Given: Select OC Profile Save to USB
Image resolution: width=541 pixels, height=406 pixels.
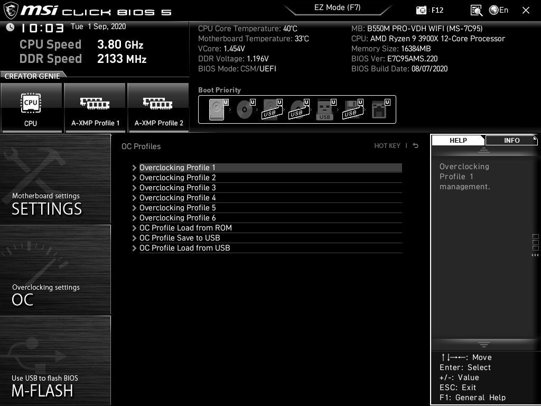Looking at the screenshot, I should tap(270, 237).
